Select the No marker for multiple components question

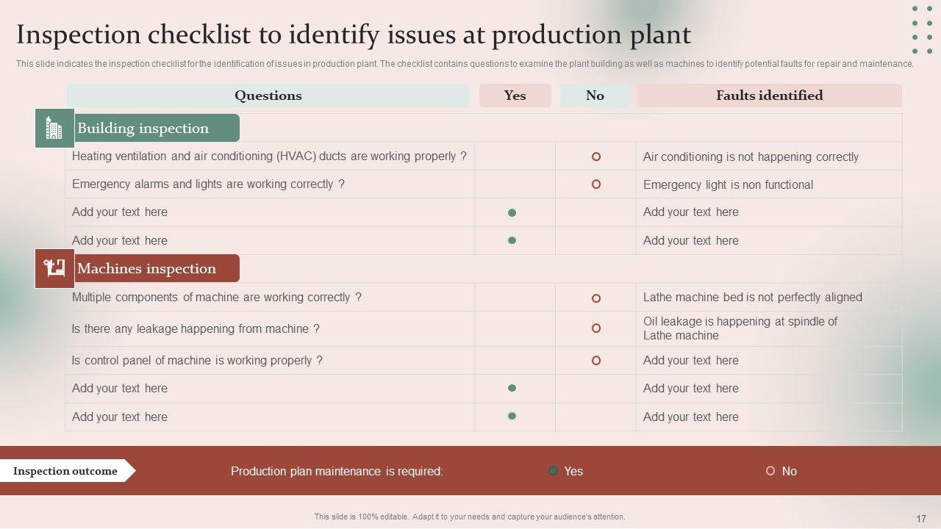coord(596,298)
